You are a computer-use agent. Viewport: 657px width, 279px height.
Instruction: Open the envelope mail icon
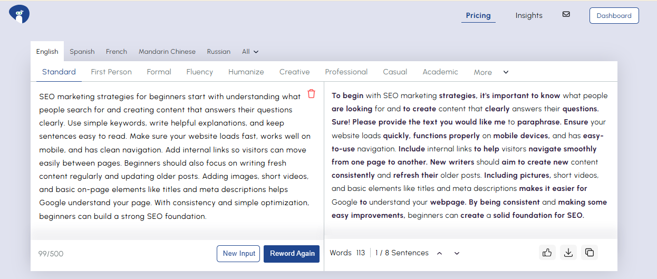(566, 15)
